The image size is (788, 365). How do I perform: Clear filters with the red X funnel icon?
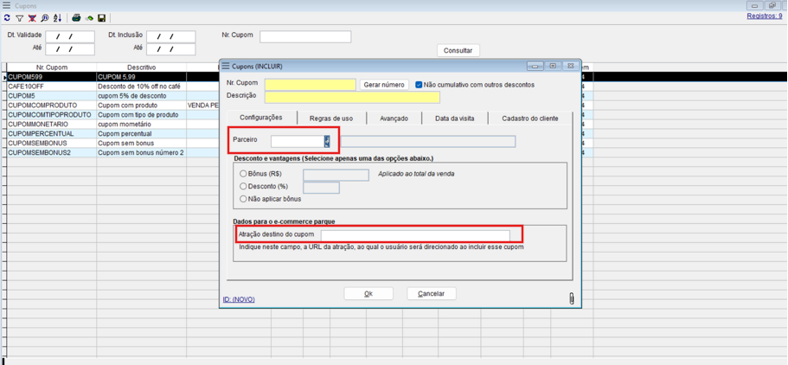32,18
